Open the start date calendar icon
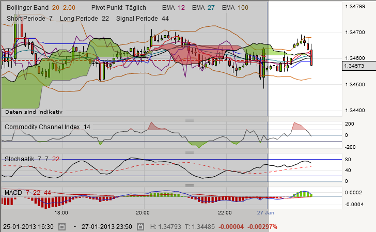376x232 pixels. pyautogui.click(x=62, y=227)
